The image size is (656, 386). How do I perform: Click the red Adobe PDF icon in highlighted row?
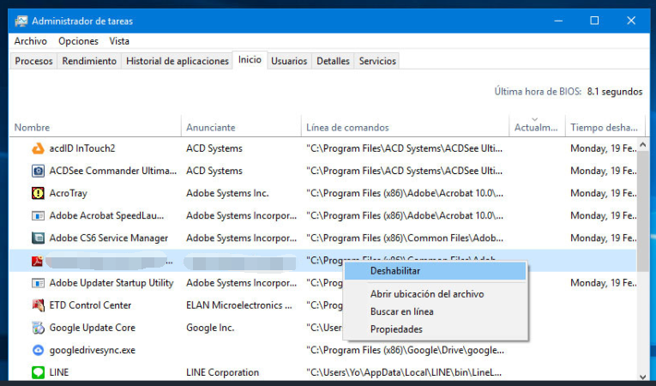tap(38, 261)
